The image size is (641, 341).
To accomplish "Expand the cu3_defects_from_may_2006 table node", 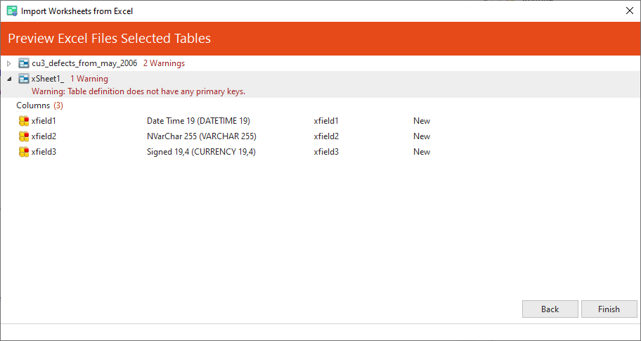I will point(9,63).
